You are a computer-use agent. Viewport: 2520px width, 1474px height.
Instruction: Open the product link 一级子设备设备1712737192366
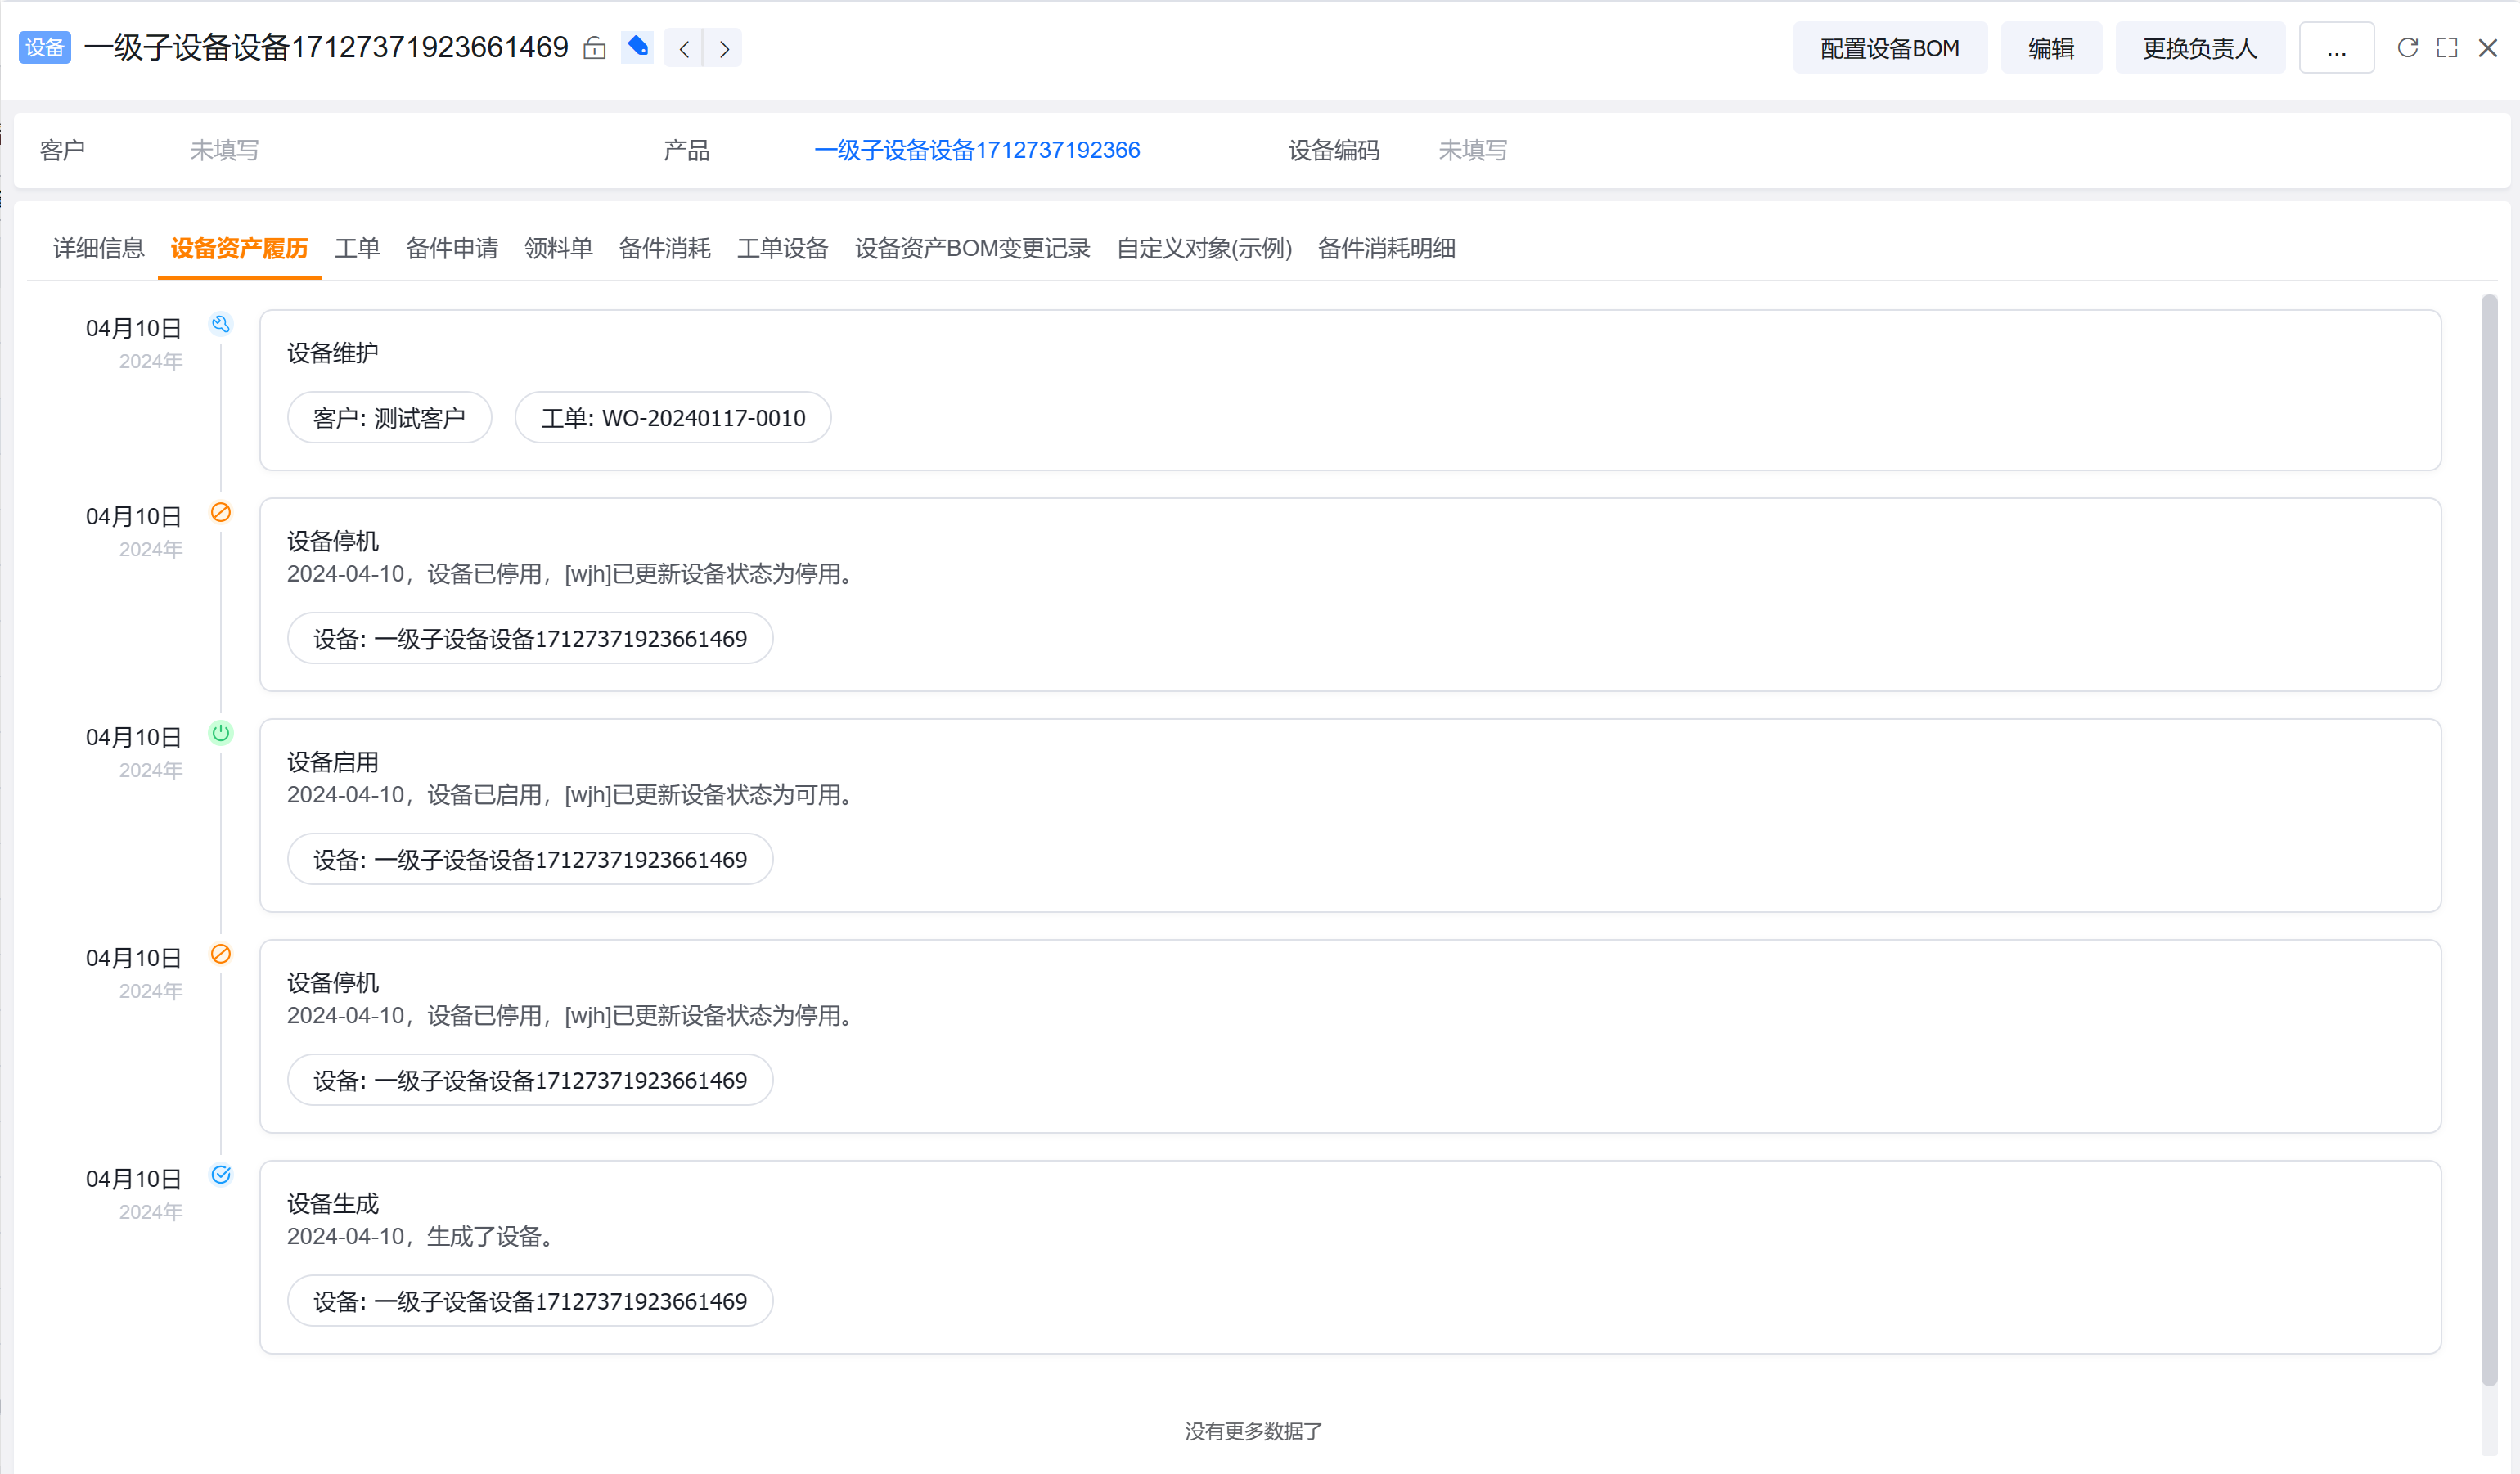click(x=977, y=150)
